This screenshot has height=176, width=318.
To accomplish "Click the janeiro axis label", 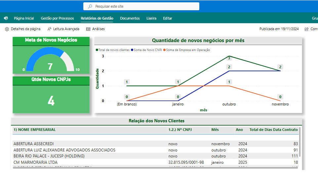I will click(178, 104).
